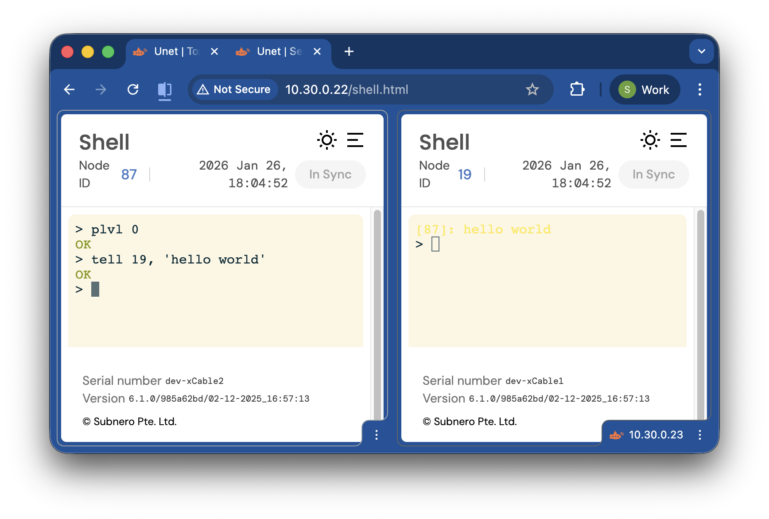Toggle light theme in right Shell pane

pyautogui.click(x=650, y=140)
